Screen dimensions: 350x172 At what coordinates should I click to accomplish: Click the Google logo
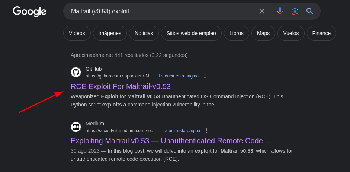29,12
